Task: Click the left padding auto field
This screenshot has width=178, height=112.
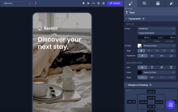Action: 143,102
